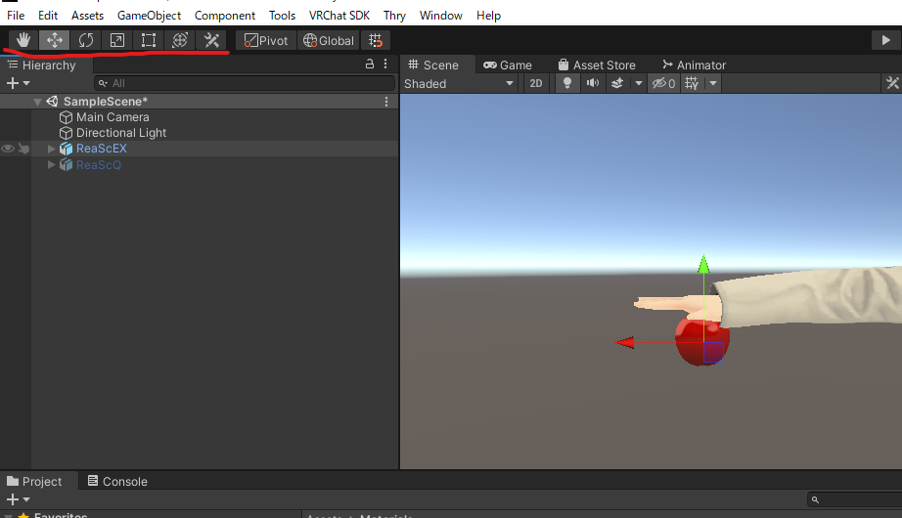
Task: Toggle ReaScEX scene visibility eye
Action: coord(8,149)
